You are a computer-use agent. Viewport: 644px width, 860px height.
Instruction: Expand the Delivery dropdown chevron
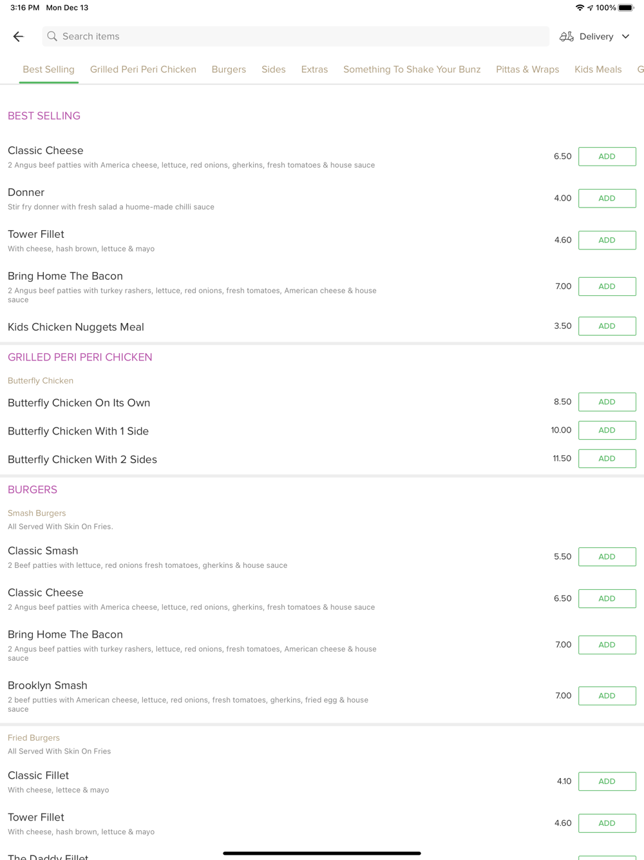pyautogui.click(x=625, y=37)
